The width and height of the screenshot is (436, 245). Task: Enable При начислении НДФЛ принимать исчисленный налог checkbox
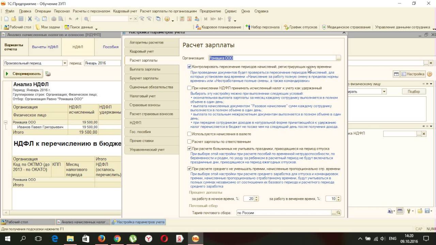tap(189, 88)
